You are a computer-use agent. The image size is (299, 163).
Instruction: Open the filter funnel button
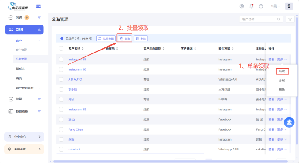coord(290,19)
